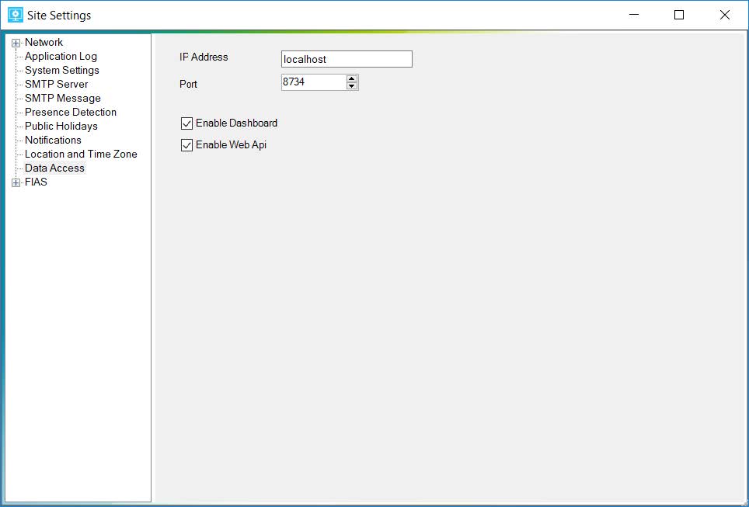The image size is (749, 507).
Task: Select the Data Access category
Action: [x=54, y=168]
